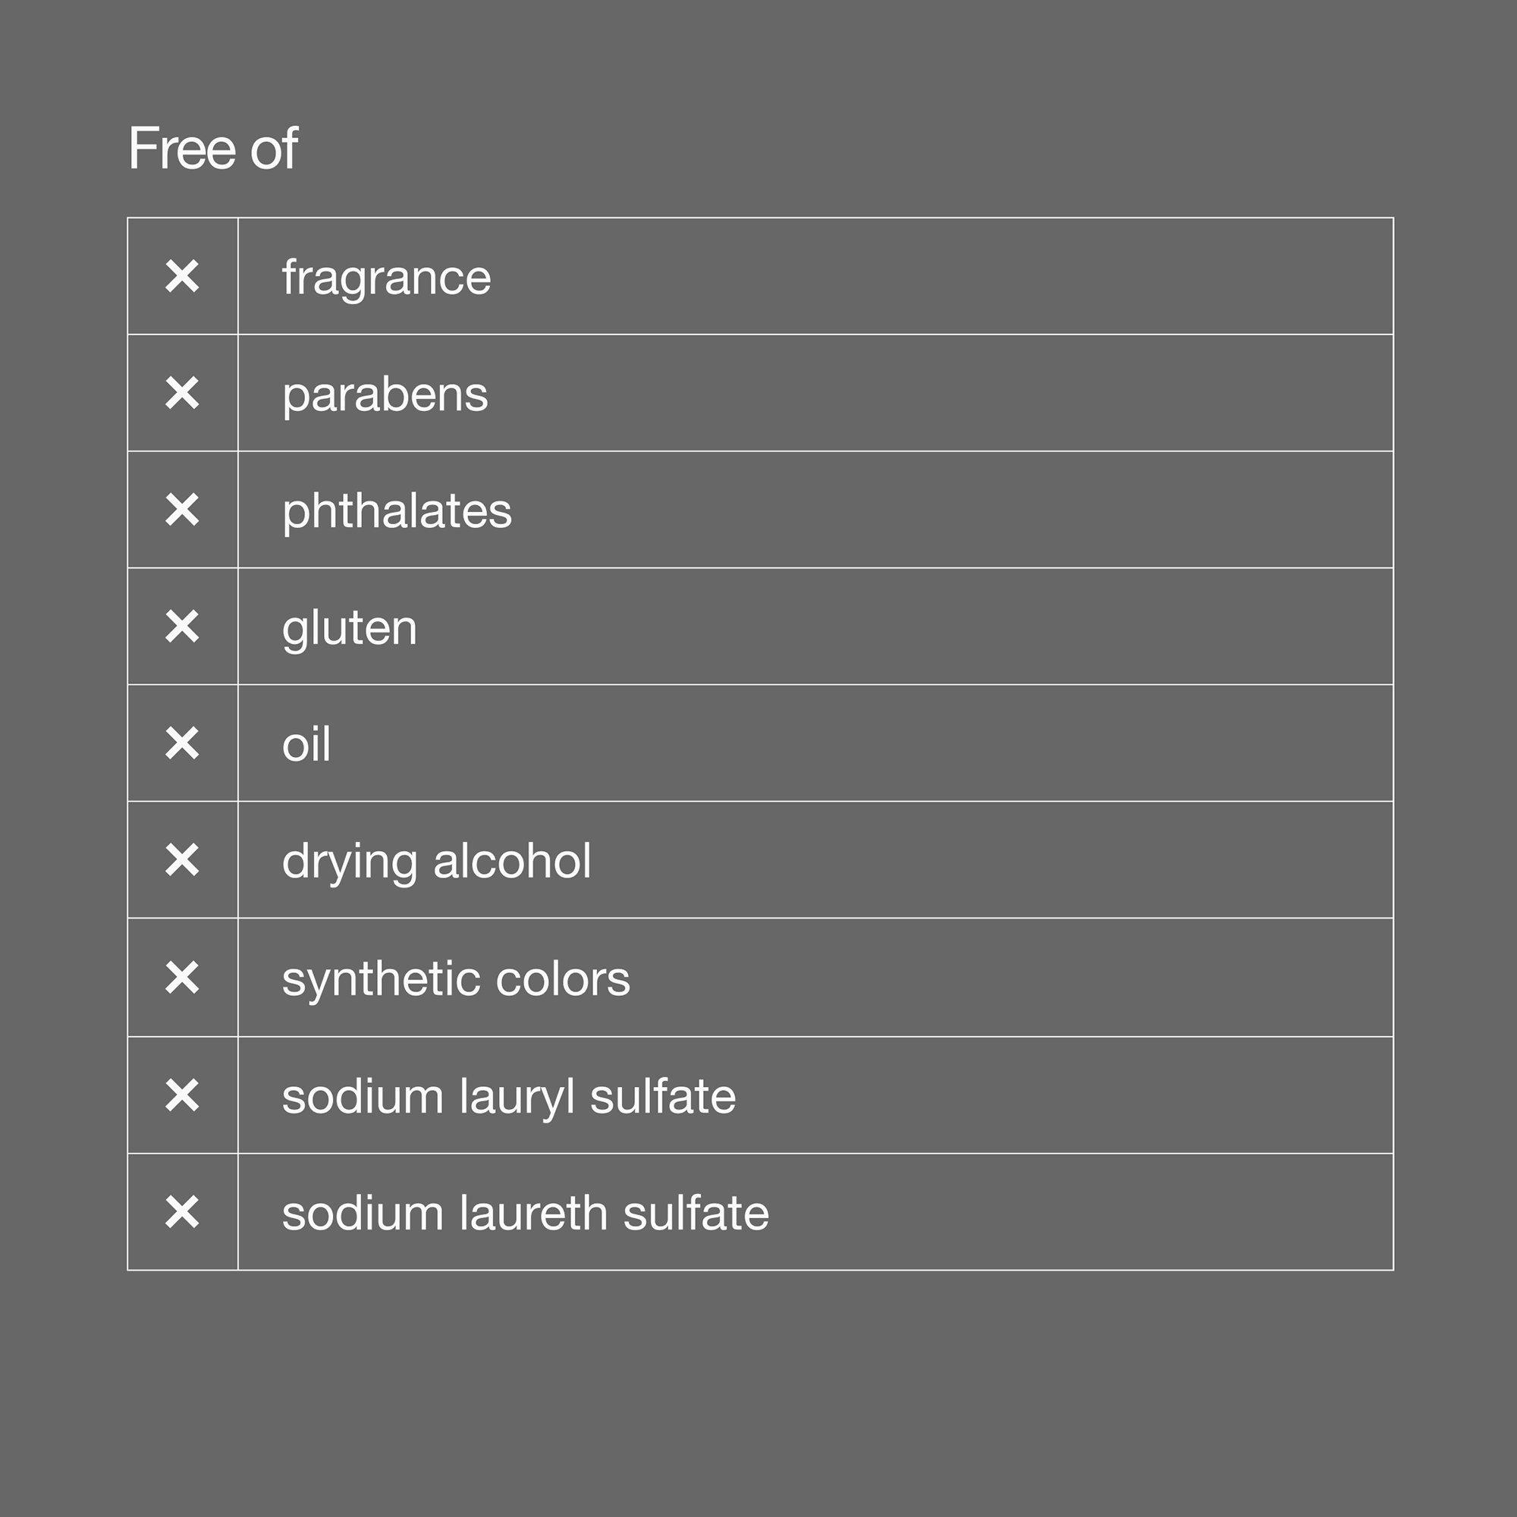
Task: Select the "oil" text label
Action: click(306, 743)
